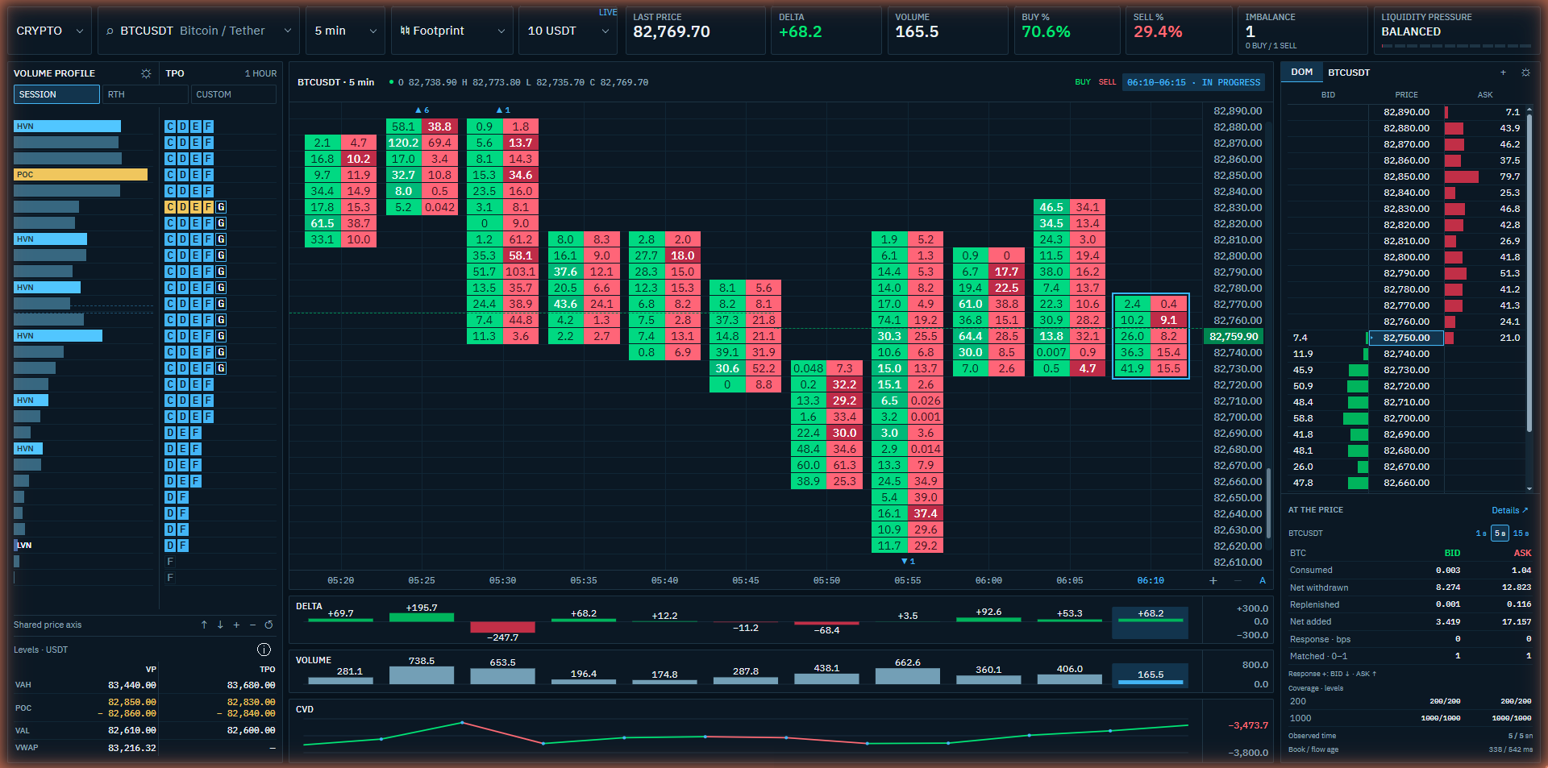
Task: Open Volume Profile settings gear
Action: pyautogui.click(x=146, y=73)
